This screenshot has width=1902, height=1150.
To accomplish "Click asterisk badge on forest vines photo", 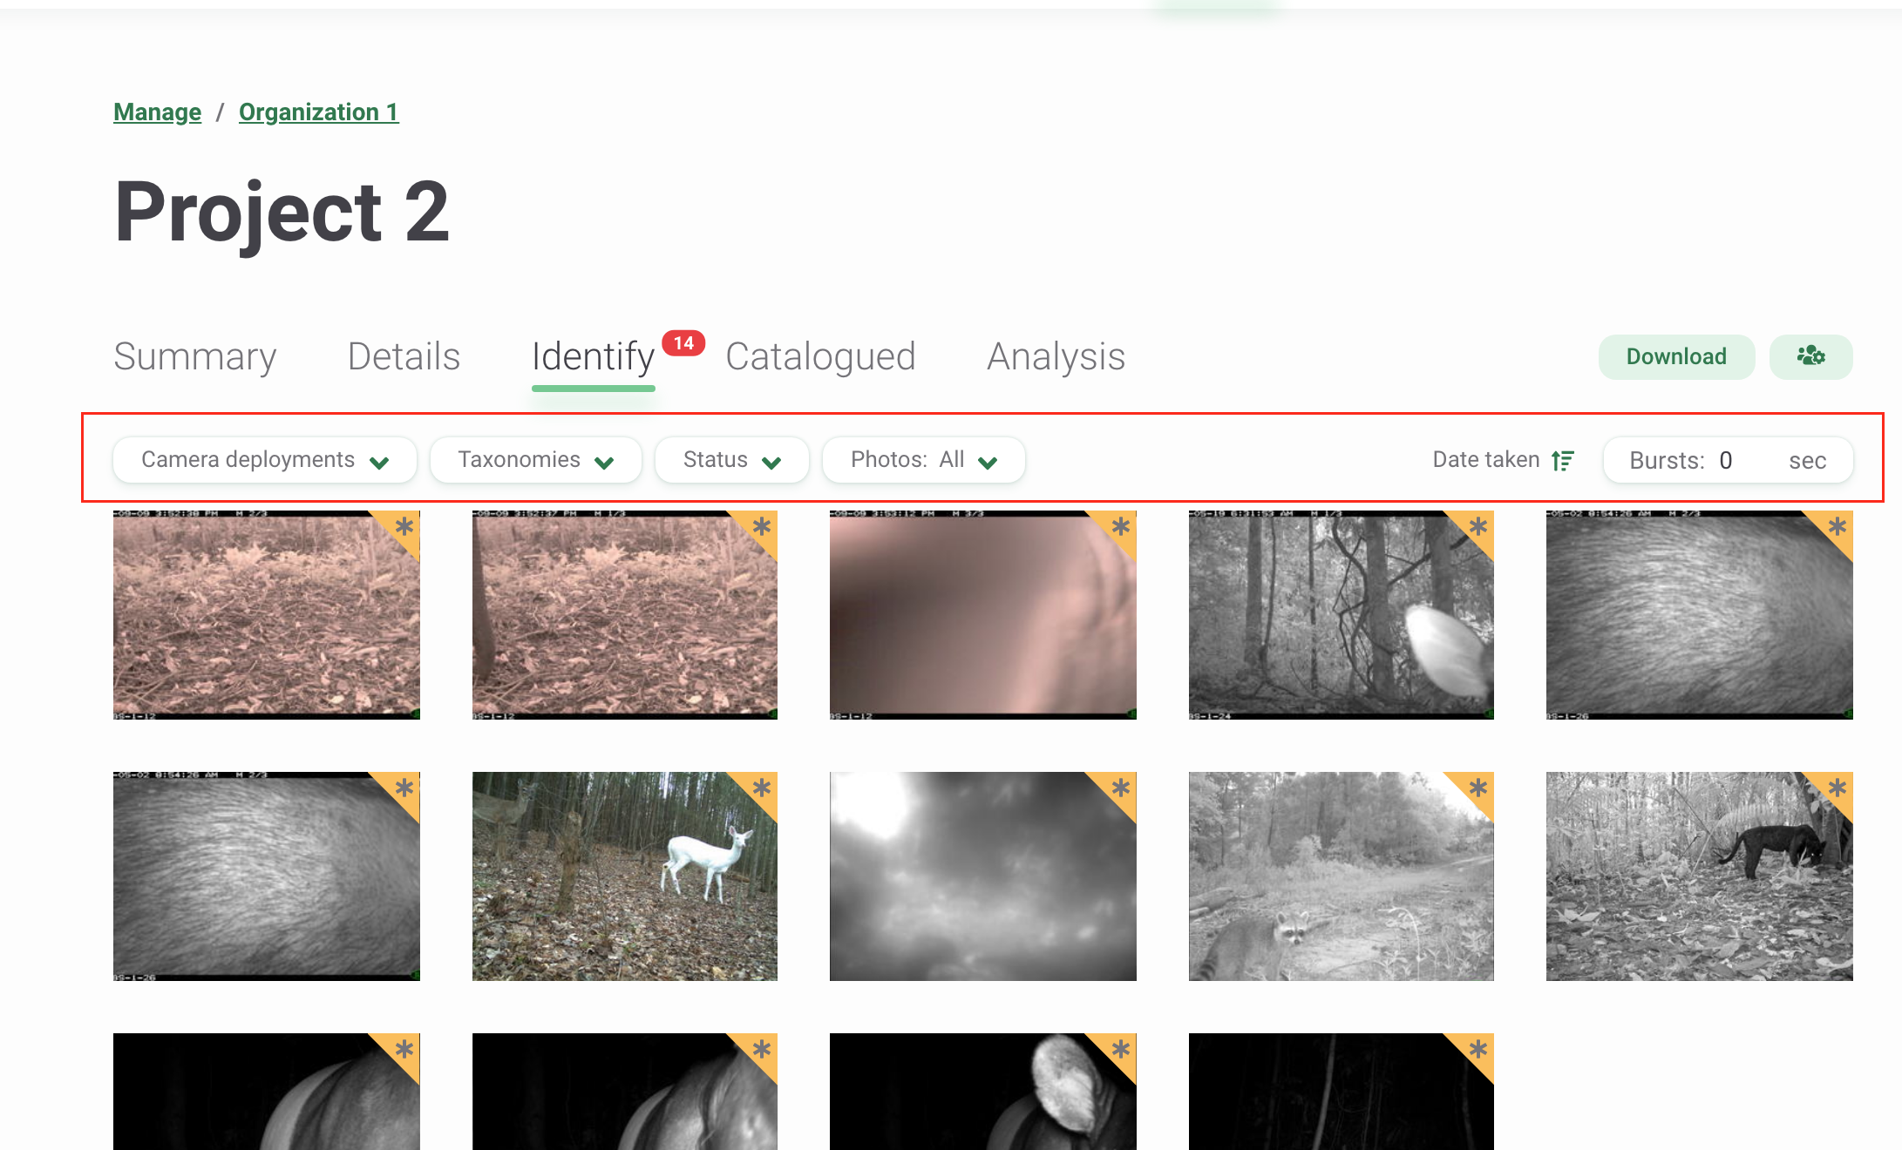I will click(x=1478, y=526).
